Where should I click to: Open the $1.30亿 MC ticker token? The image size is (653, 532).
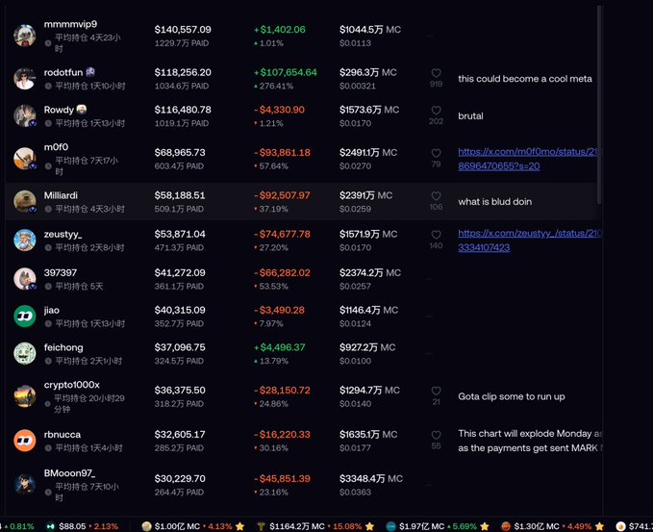click(x=552, y=526)
